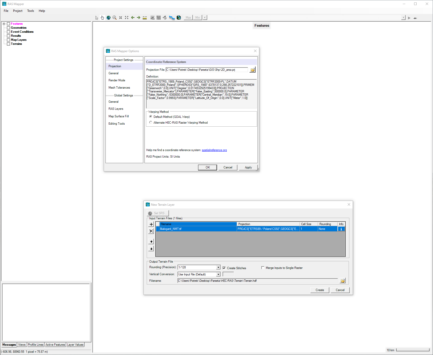The width and height of the screenshot is (433, 355).
Task: Select the Pan hand tool
Action: click(102, 18)
